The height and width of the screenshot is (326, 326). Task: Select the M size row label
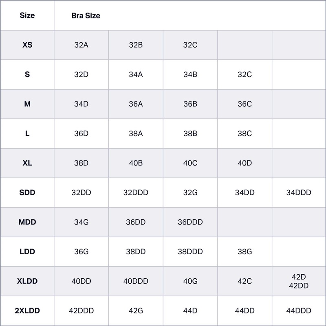tap(27, 104)
